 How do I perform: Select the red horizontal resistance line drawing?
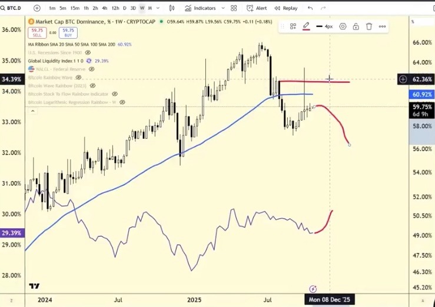(314, 82)
